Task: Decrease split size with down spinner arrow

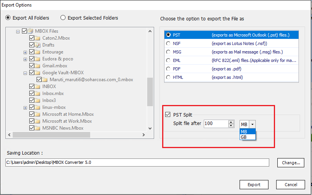Action: tap(231, 126)
